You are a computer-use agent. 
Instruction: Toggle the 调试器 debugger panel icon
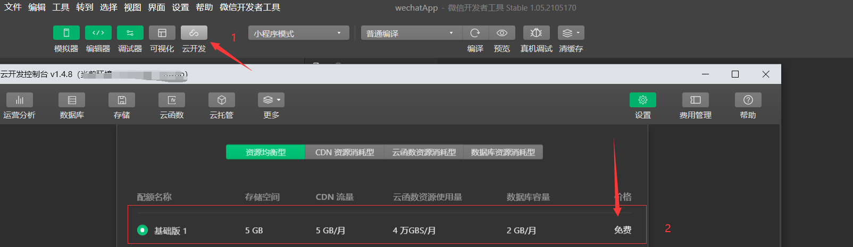point(130,33)
